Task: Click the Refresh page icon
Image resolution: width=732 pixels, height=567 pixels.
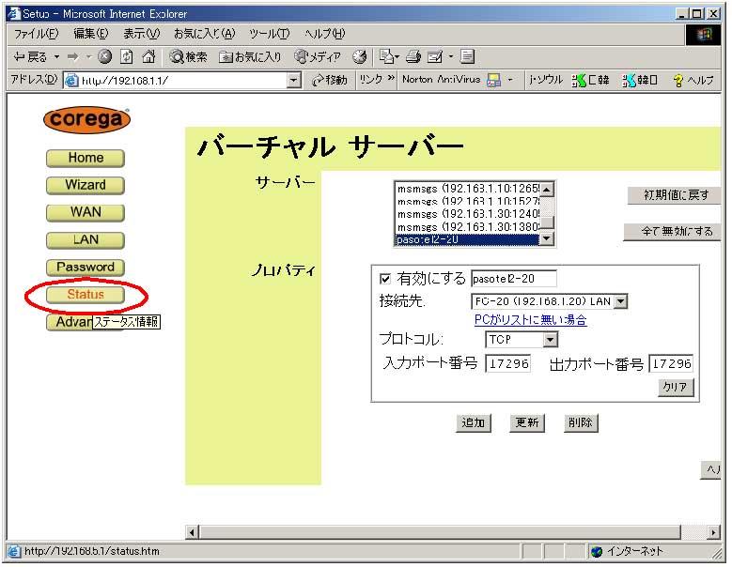Action: click(127, 57)
